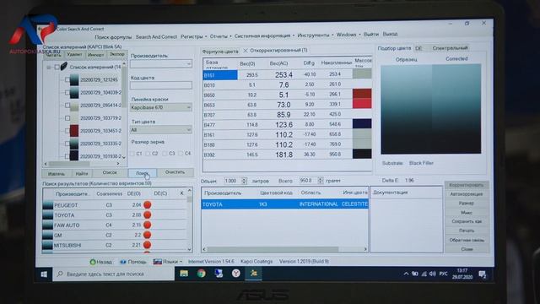Screen dimensions: 540x304
Task: Open the Системная информация menu
Action: (264, 35)
